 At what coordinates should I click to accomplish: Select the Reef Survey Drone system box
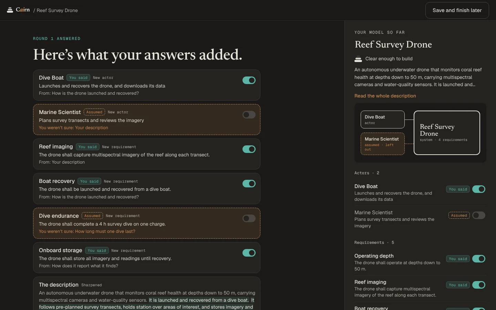[x=447, y=133]
